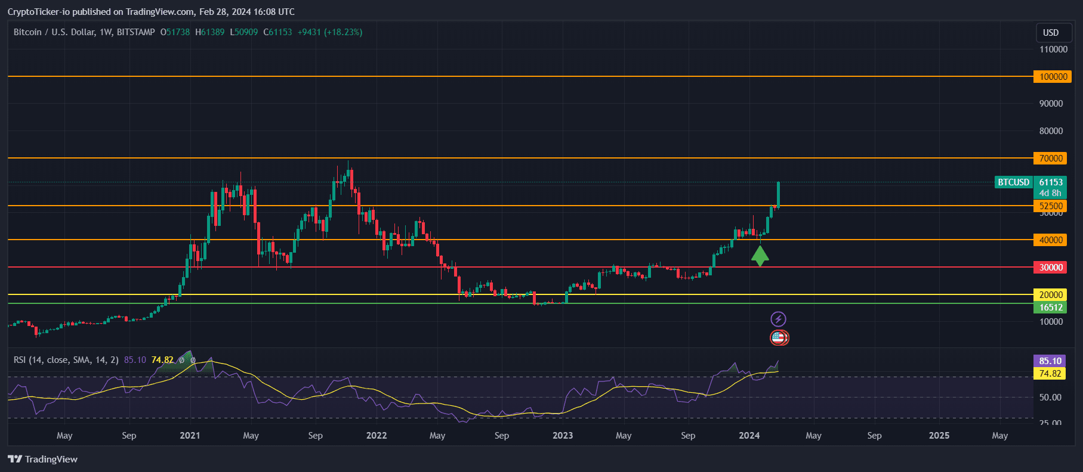Select the orange 70000 price level label
Viewport: 1083px width, 472px height.
click(1051, 159)
